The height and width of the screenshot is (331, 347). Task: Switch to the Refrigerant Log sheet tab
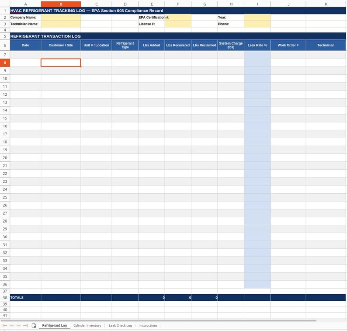pos(55,325)
